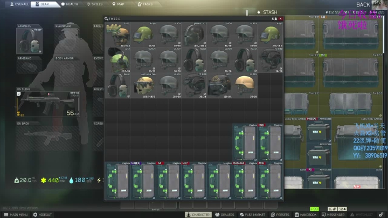
Task: Open the HANDBOOK
Action: click(306, 215)
